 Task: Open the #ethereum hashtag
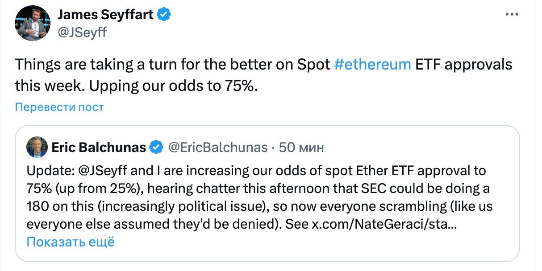(372, 65)
